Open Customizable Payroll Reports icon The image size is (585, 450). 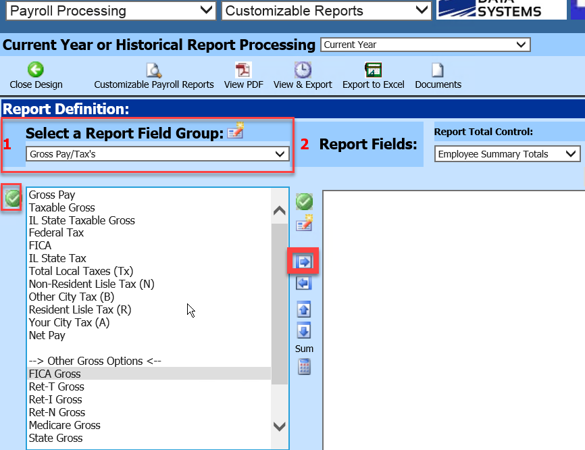(154, 70)
